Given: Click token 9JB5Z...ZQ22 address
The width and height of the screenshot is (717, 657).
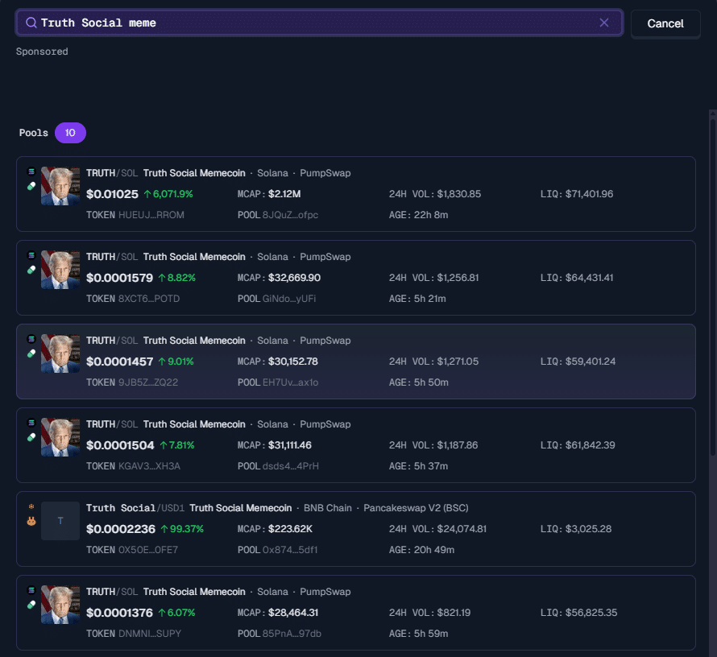Looking at the screenshot, I should tap(148, 382).
